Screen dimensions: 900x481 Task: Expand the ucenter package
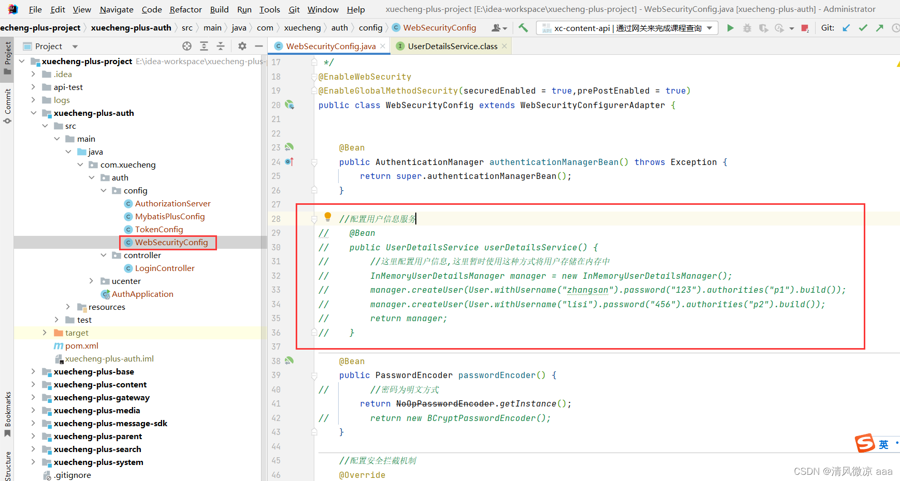92,281
